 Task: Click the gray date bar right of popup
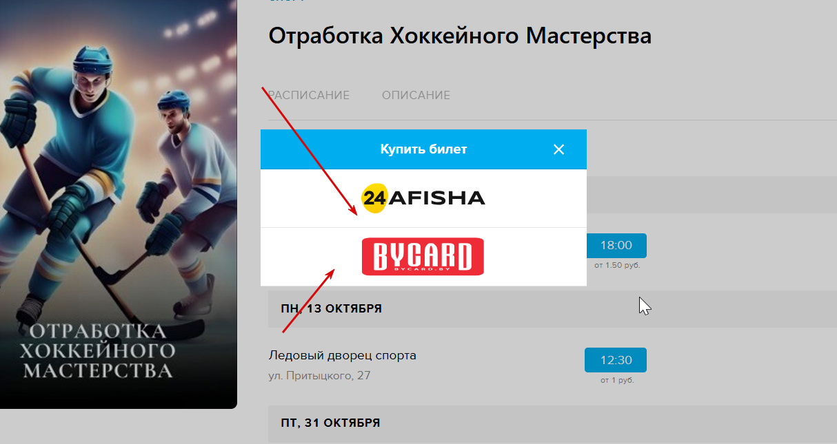pyautogui.click(x=712, y=195)
